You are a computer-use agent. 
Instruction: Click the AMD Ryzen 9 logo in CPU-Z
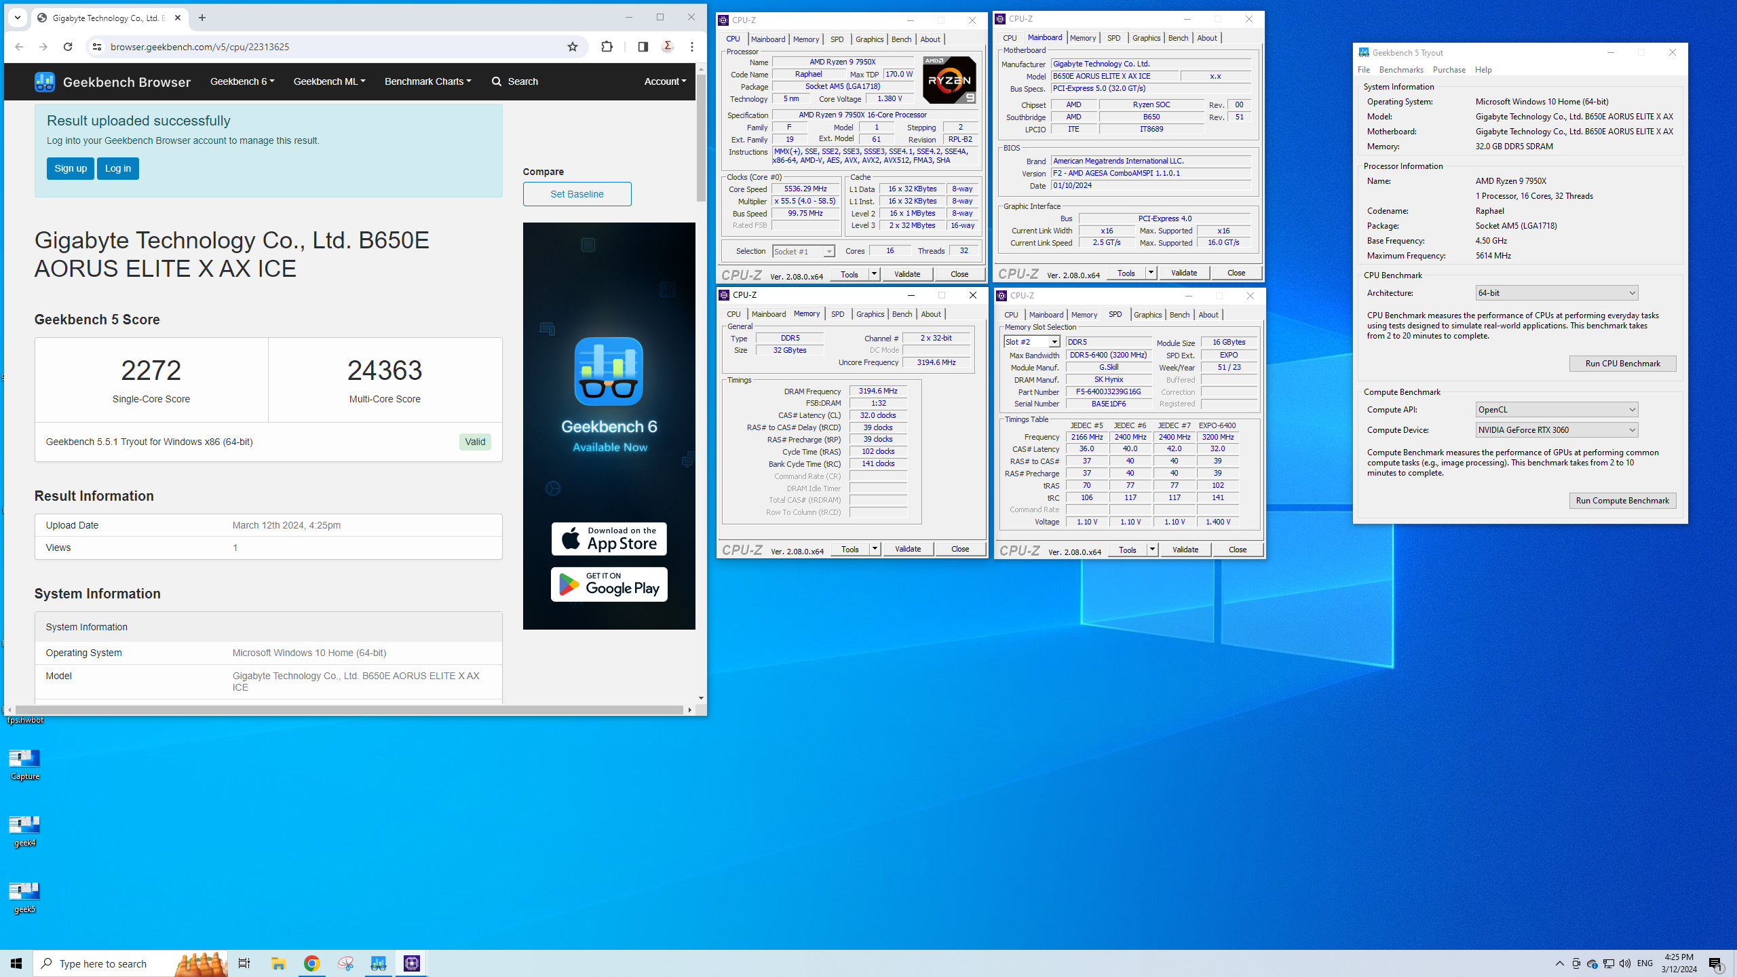click(949, 79)
